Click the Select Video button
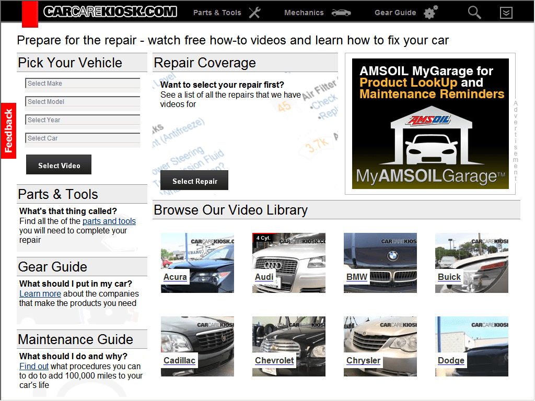 59,164
